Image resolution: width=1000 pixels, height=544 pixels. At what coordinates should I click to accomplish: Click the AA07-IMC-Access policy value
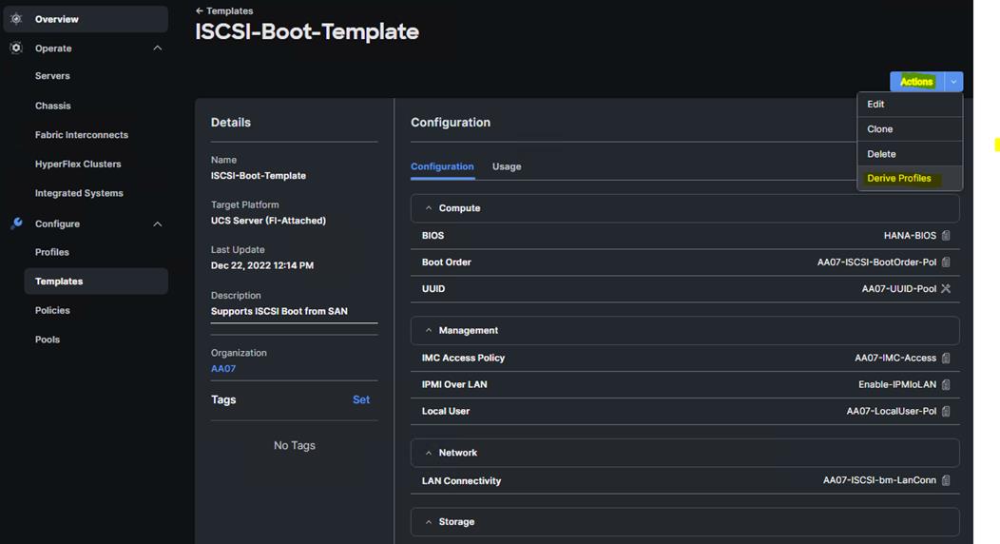[x=895, y=358]
